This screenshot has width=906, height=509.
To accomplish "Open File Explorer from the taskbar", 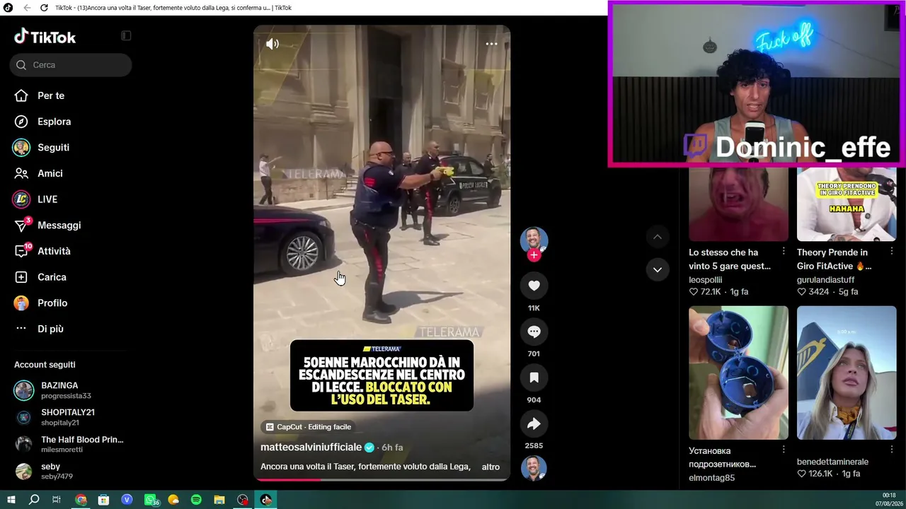I will [x=219, y=500].
